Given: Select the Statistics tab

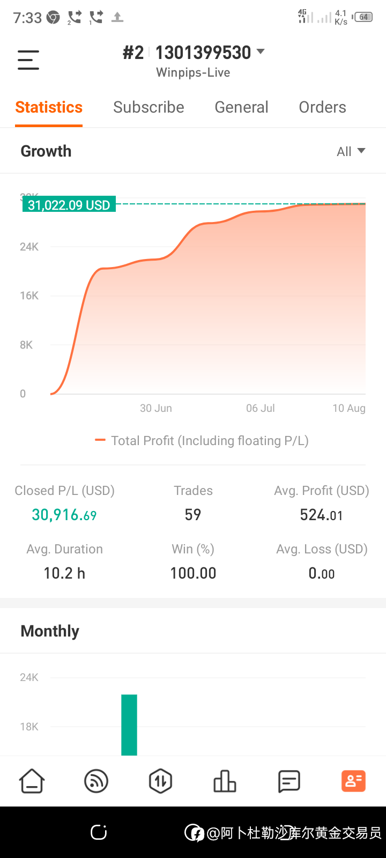Looking at the screenshot, I should pos(49,107).
